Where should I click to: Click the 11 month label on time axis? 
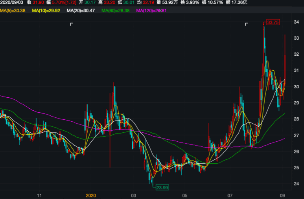39,195
